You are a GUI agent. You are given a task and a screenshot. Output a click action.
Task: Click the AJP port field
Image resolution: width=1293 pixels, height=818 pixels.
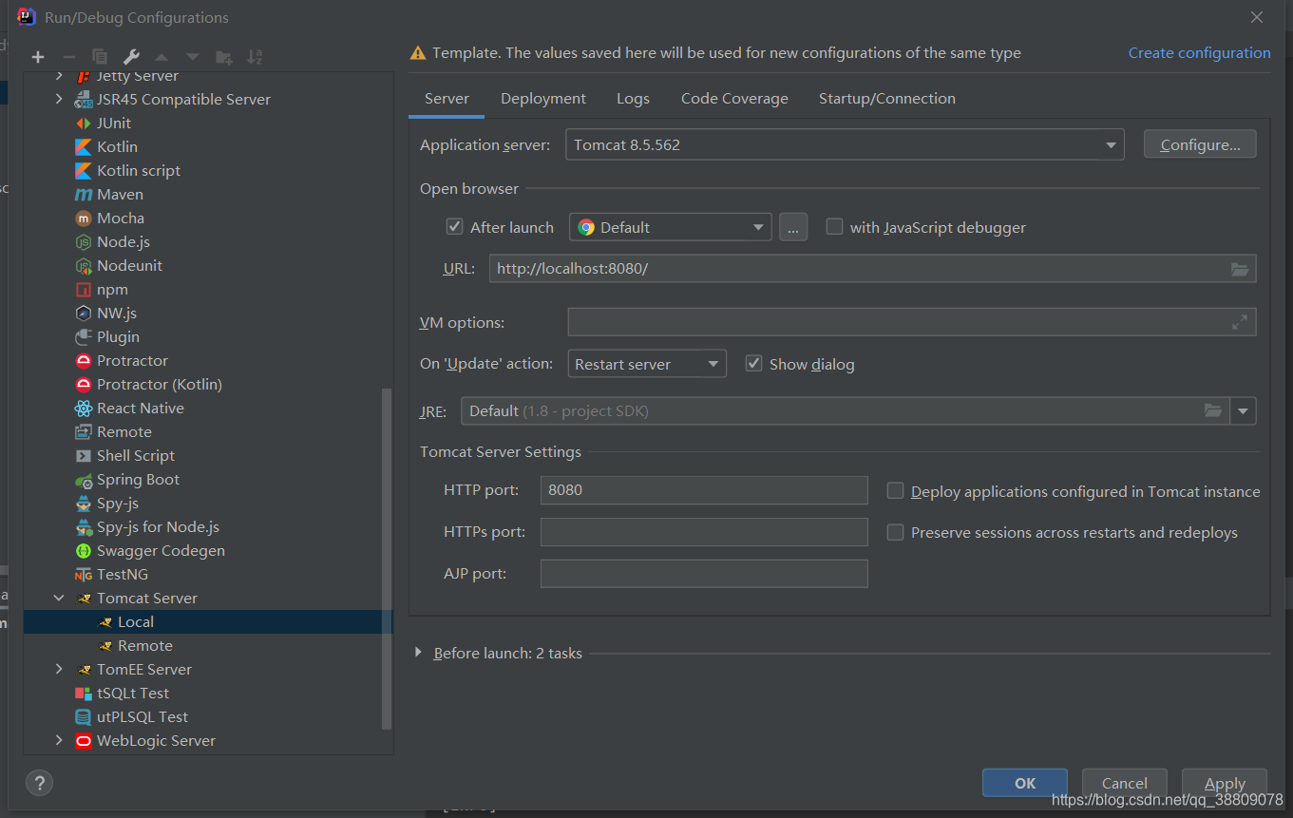(x=704, y=574)
